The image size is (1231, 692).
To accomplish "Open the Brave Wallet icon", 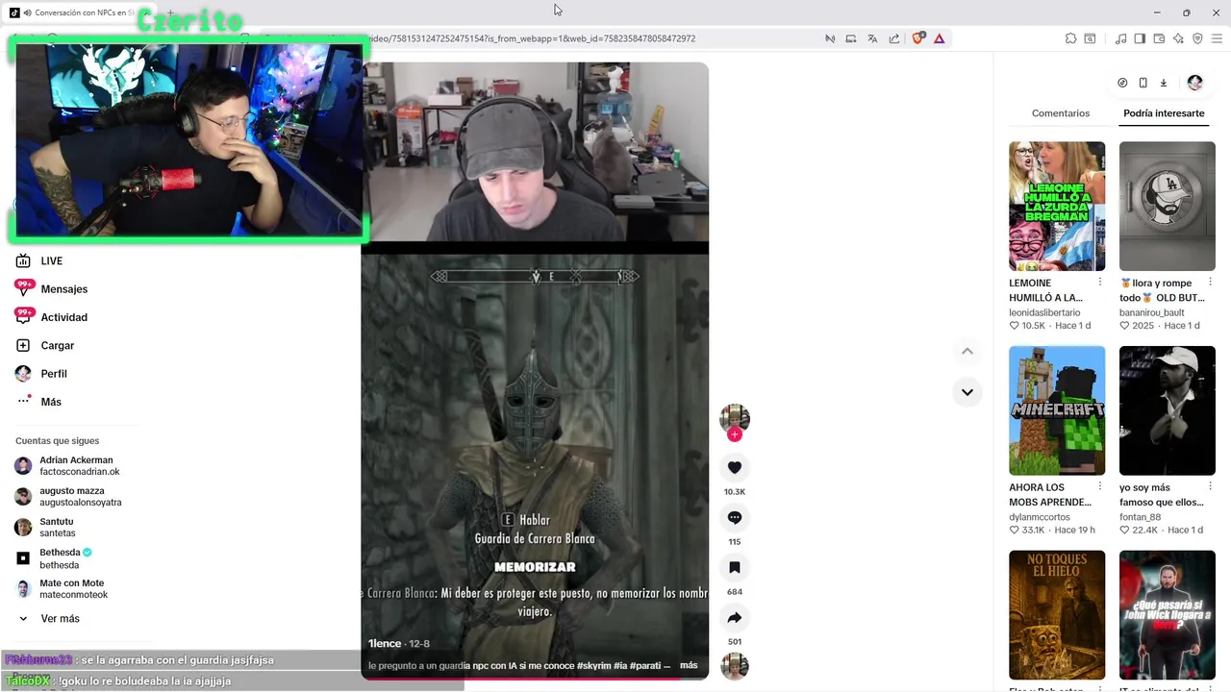I will (1159, 38).
